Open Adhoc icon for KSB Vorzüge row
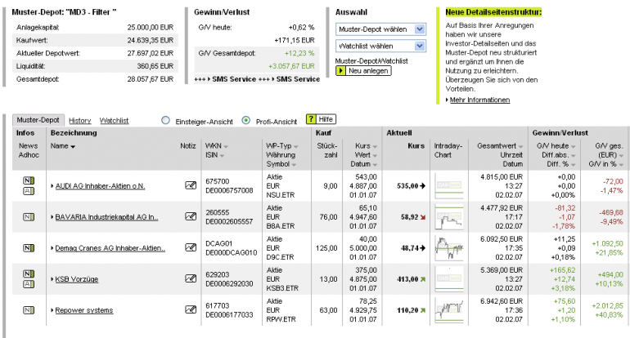Viewport: 630px width, 338px height. pos(29,284)
